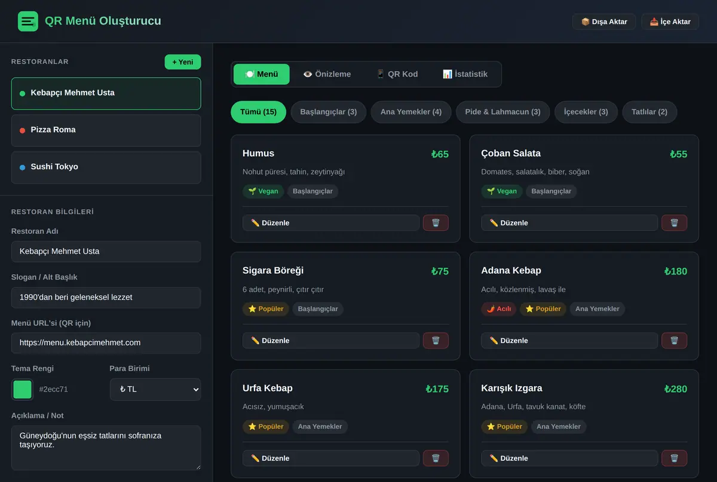Click the Açıklama / Not text area
The width and height of the screenshot is (717, 482).
tap(106, 448)
